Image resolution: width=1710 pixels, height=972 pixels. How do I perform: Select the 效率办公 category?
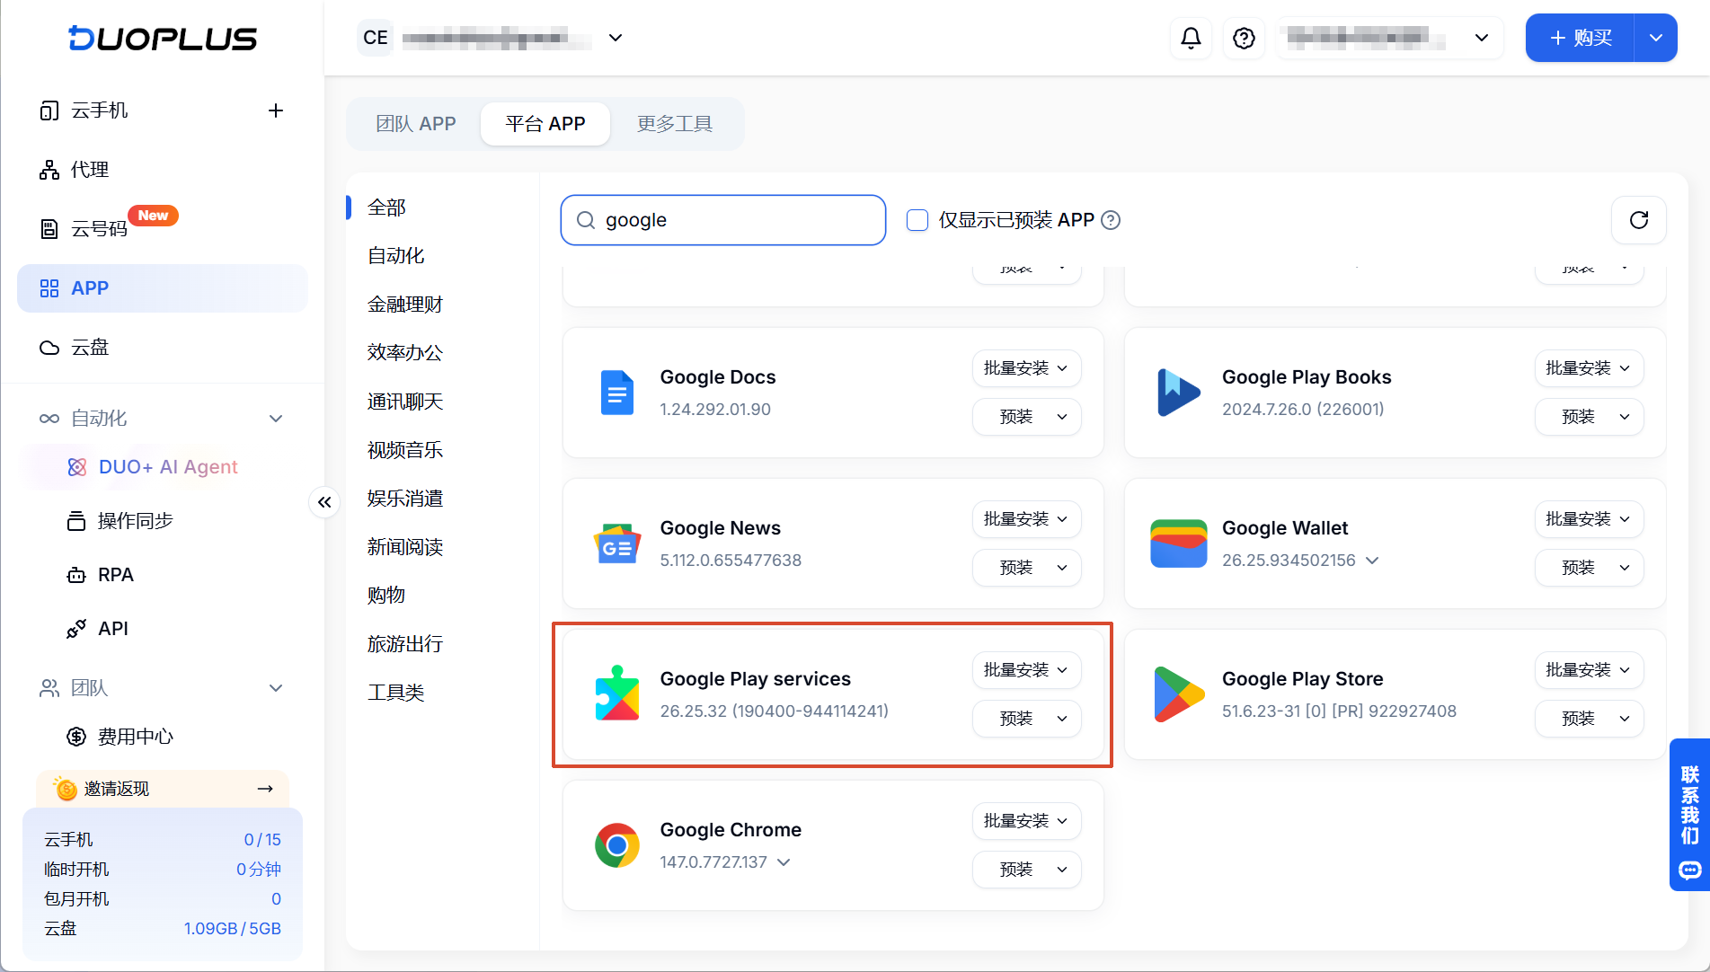coord(405,353)
